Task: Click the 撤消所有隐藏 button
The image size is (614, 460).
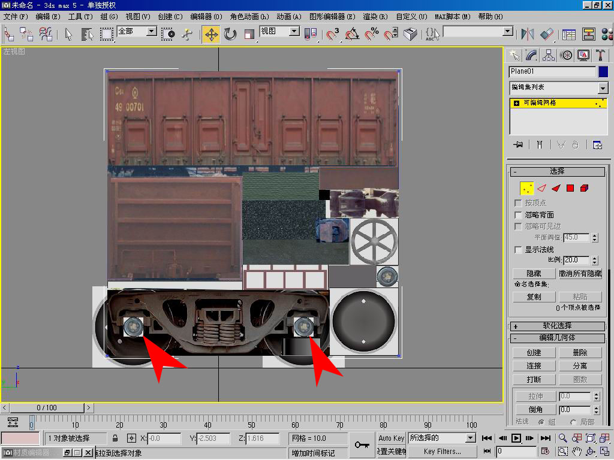Action: [x=580, y=273]
